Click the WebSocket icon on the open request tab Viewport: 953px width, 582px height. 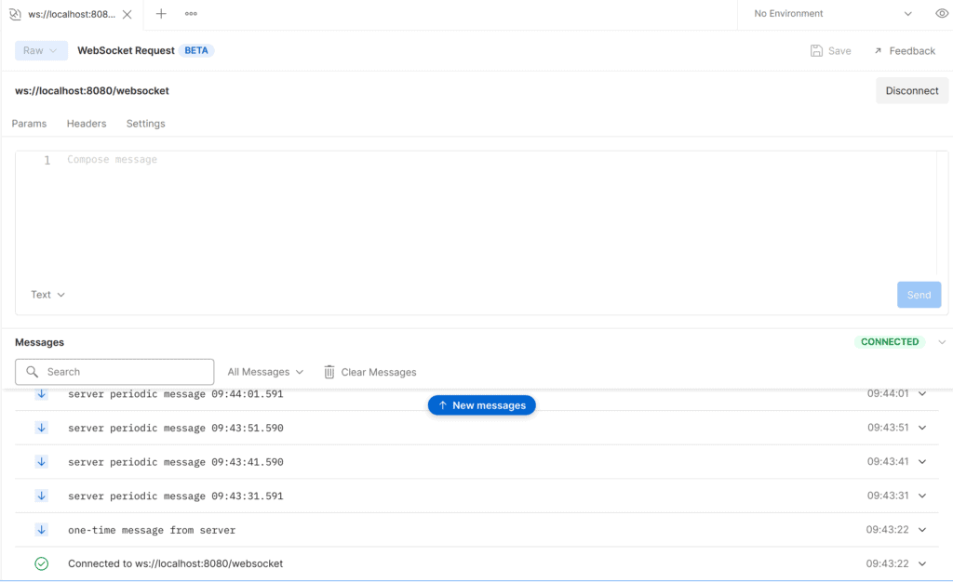point(17,14)
